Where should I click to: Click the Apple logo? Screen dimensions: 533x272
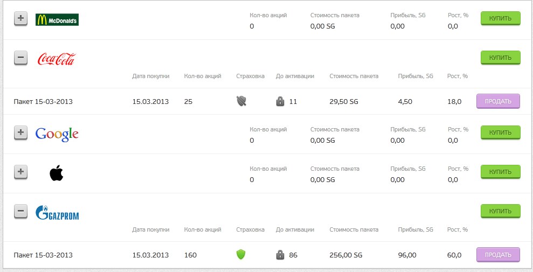pyautogui.click(x=57, y=172)
